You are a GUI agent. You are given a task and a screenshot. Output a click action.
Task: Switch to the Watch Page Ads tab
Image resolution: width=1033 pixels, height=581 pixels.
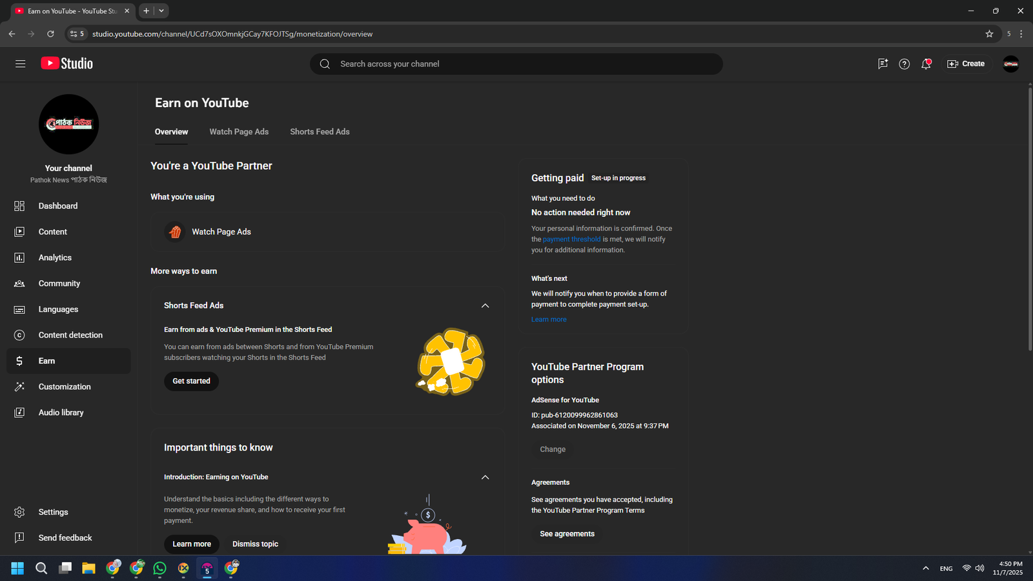tap(239, 132)
